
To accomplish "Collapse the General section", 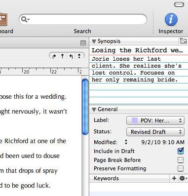I will (x=94, y=110).
